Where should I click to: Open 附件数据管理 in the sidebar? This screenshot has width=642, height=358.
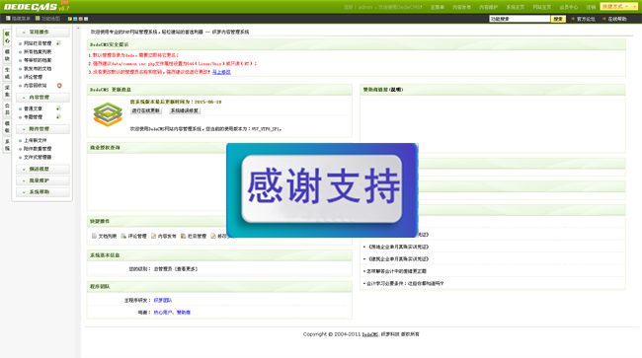[38, 149]
